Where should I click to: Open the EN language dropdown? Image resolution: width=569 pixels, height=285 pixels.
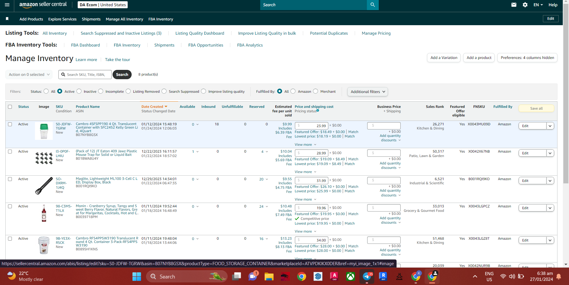coord(538,5)
